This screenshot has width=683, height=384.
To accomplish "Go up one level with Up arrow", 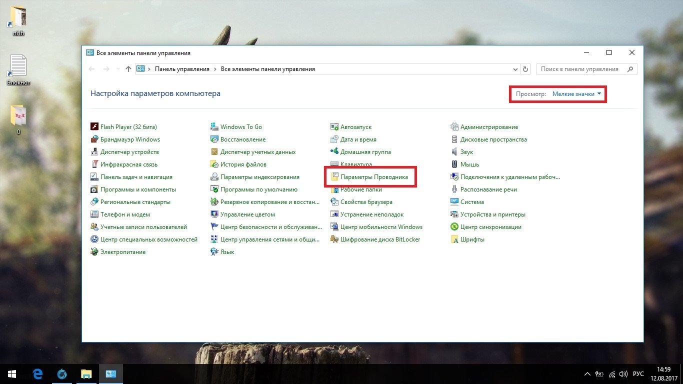I will click(x=128, y=69).
